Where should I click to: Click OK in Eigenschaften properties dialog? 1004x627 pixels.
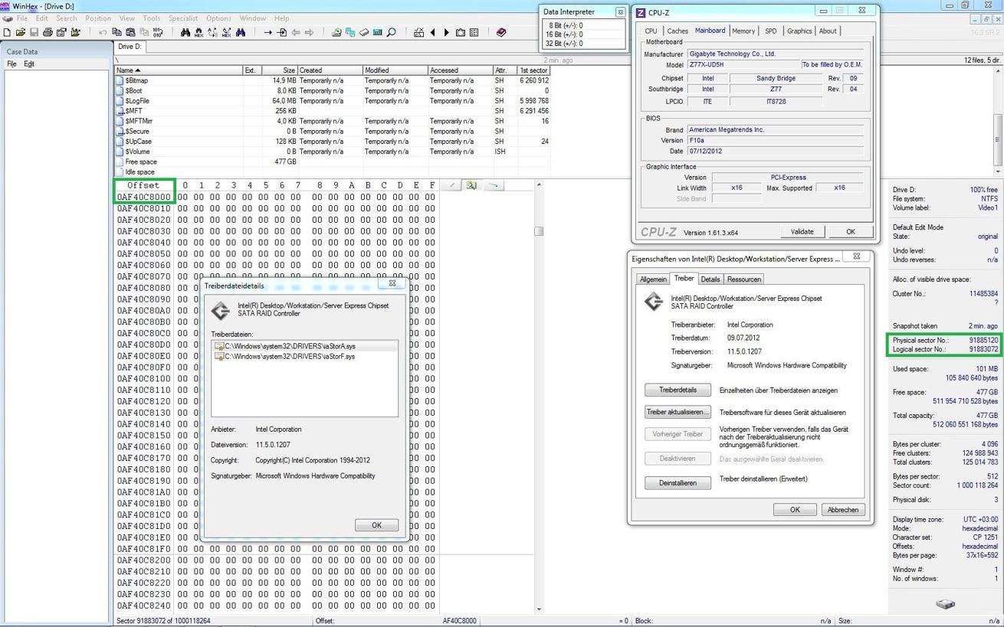pos(795,509)
